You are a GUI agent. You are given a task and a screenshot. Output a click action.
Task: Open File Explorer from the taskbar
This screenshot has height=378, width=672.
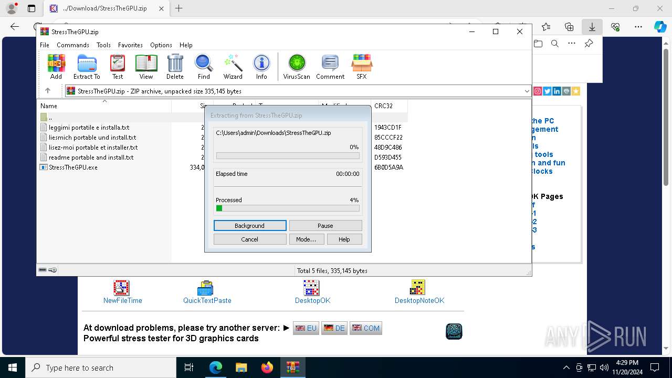click(x=241, y=367)
